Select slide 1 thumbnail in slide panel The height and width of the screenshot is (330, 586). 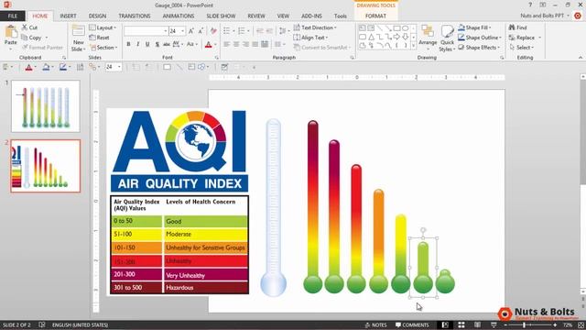coord(46,106)
